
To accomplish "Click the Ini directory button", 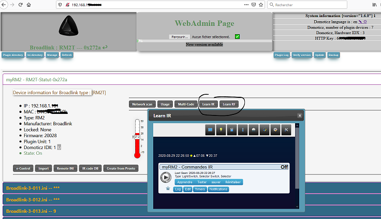I will (x=35, y=55).
